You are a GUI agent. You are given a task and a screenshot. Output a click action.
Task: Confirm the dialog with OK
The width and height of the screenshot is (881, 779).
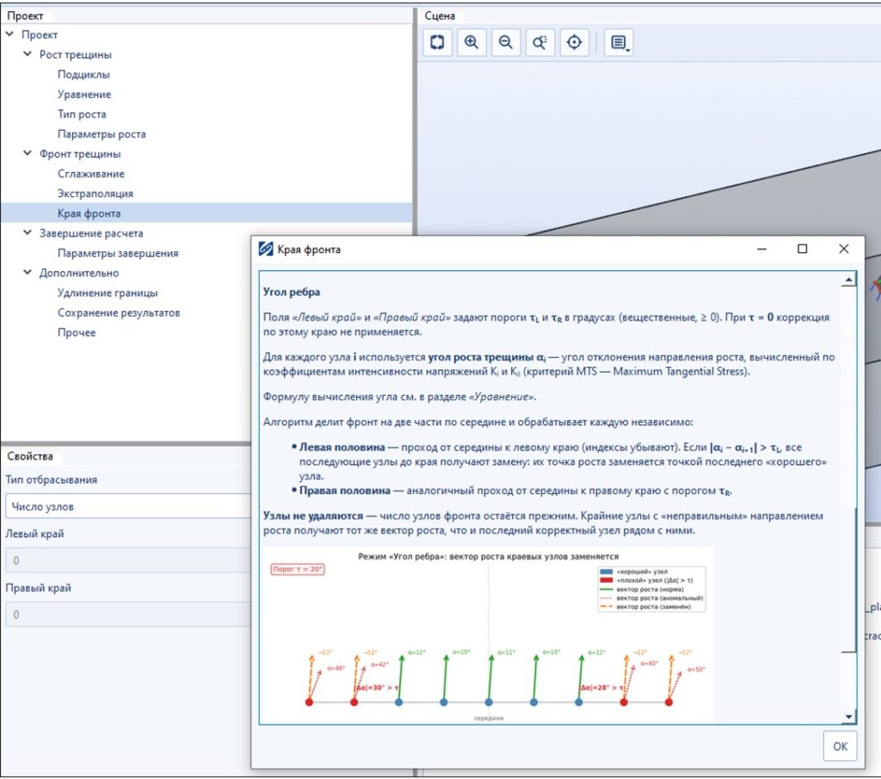coord(840,745)
